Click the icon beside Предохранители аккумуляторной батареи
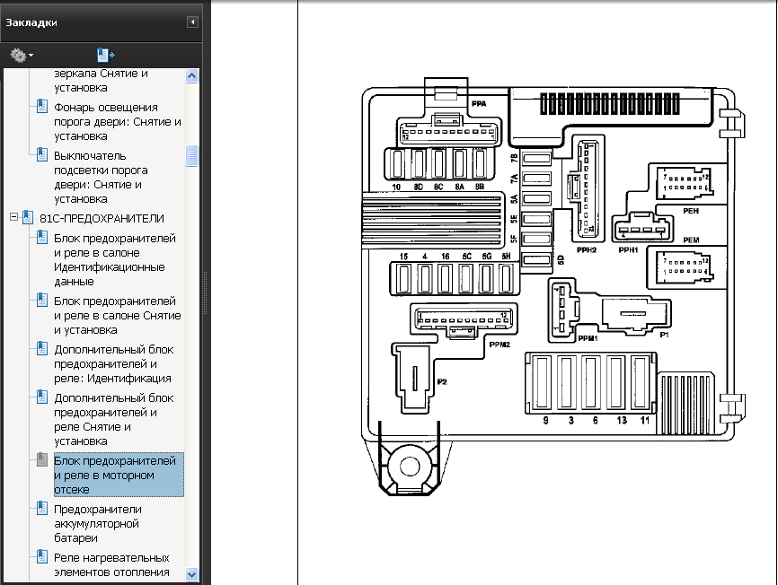778x585 pixels. pyautogui.click(x=42, y=508)
